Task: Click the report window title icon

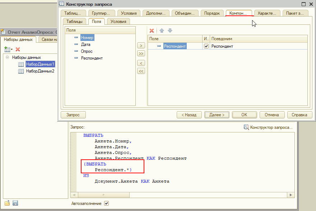Action: tap(3, 32)
